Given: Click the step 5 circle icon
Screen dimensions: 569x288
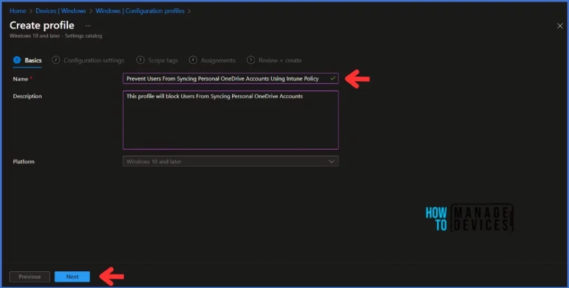Looking at the screenshot, I should click(x=251, y=60).
